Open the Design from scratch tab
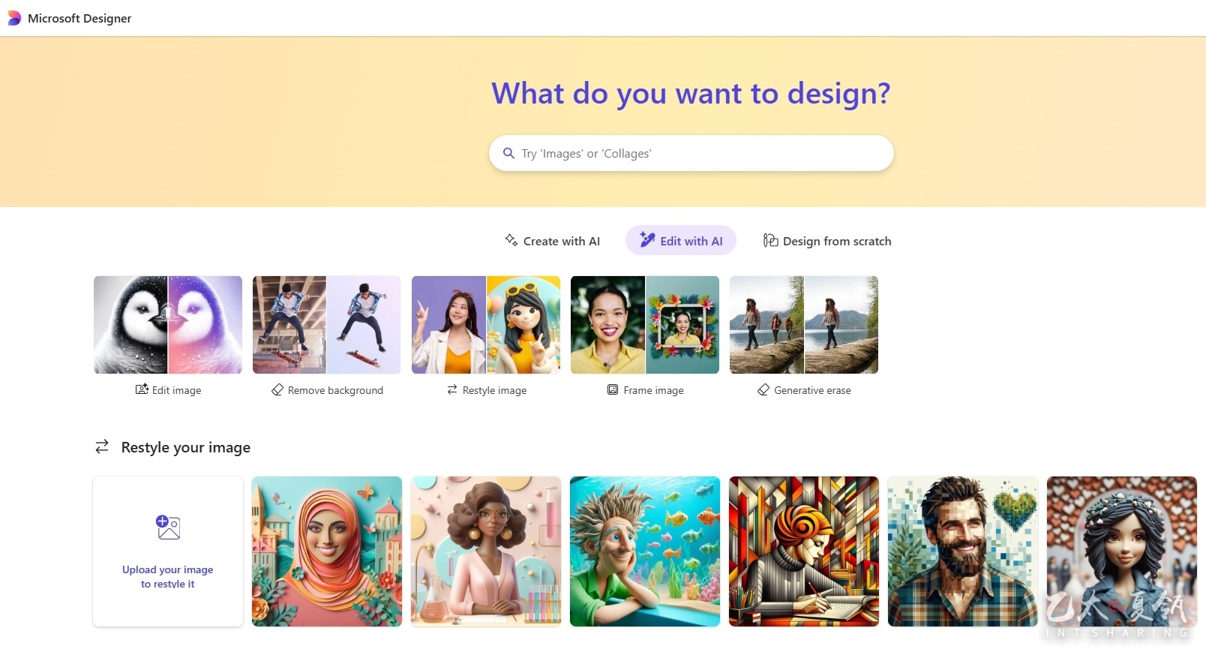Screen dimensions: 1206x655 click(827, 241)
